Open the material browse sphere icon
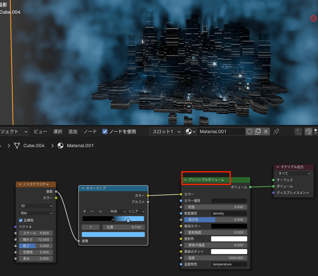The image size is (318, 276). [x=190, y=132]
